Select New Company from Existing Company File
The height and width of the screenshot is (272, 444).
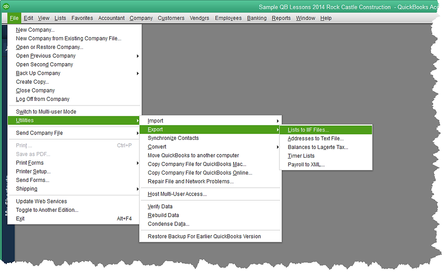click(x=74, y=38)
